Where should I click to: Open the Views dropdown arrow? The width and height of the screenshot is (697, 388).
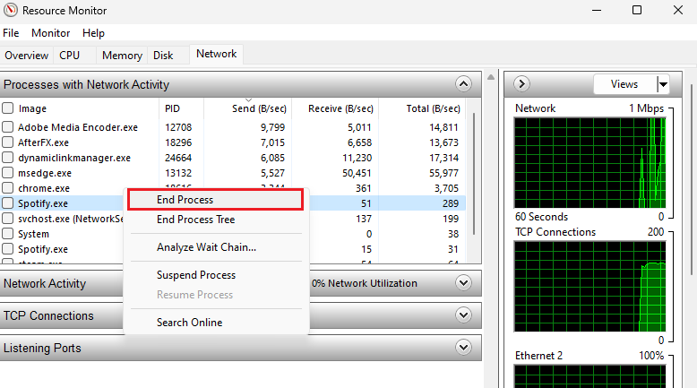click(663, 84)
